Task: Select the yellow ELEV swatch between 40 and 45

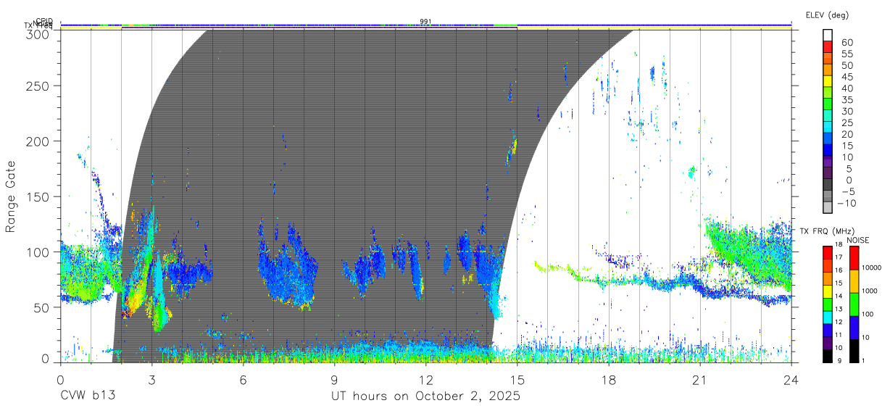Action: (828, 82)
